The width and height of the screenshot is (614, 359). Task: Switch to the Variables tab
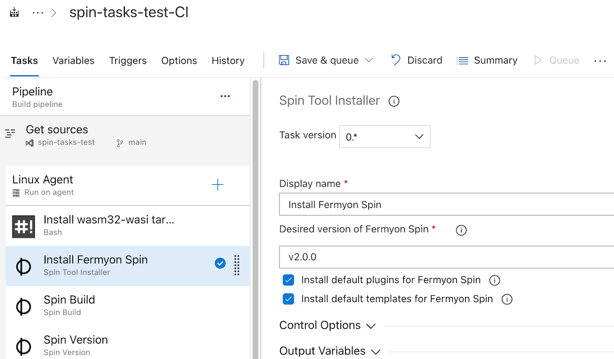[x=73, y=60]
